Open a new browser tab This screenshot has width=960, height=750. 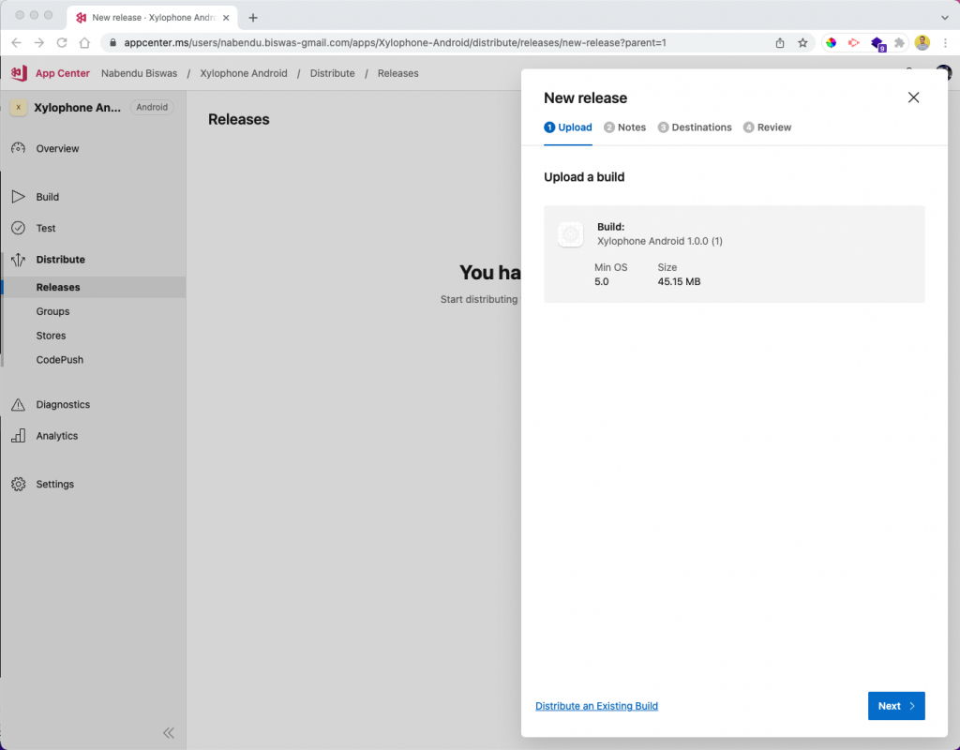coord(253,18)
